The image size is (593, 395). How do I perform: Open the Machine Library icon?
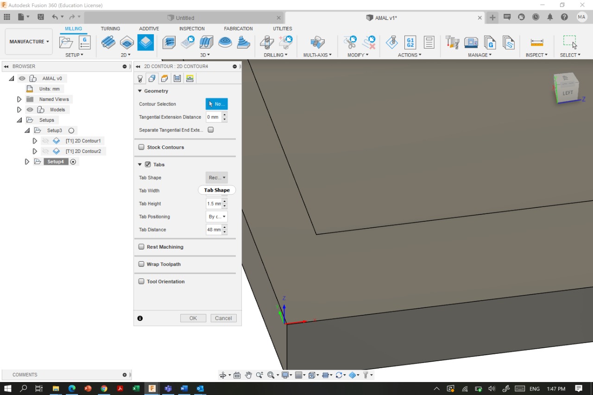(471, 43)
